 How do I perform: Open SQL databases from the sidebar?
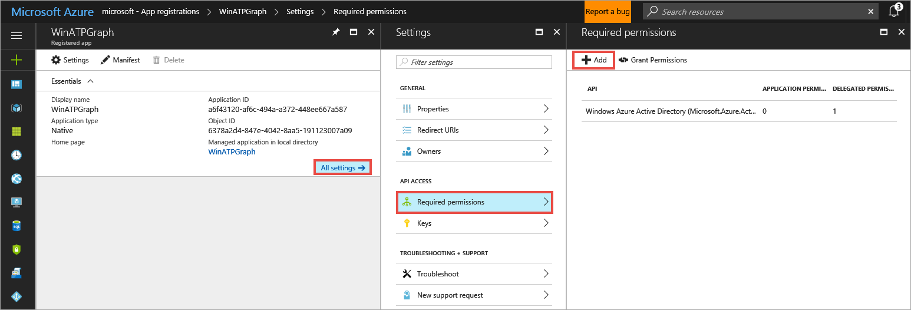[x=16, y=226]
